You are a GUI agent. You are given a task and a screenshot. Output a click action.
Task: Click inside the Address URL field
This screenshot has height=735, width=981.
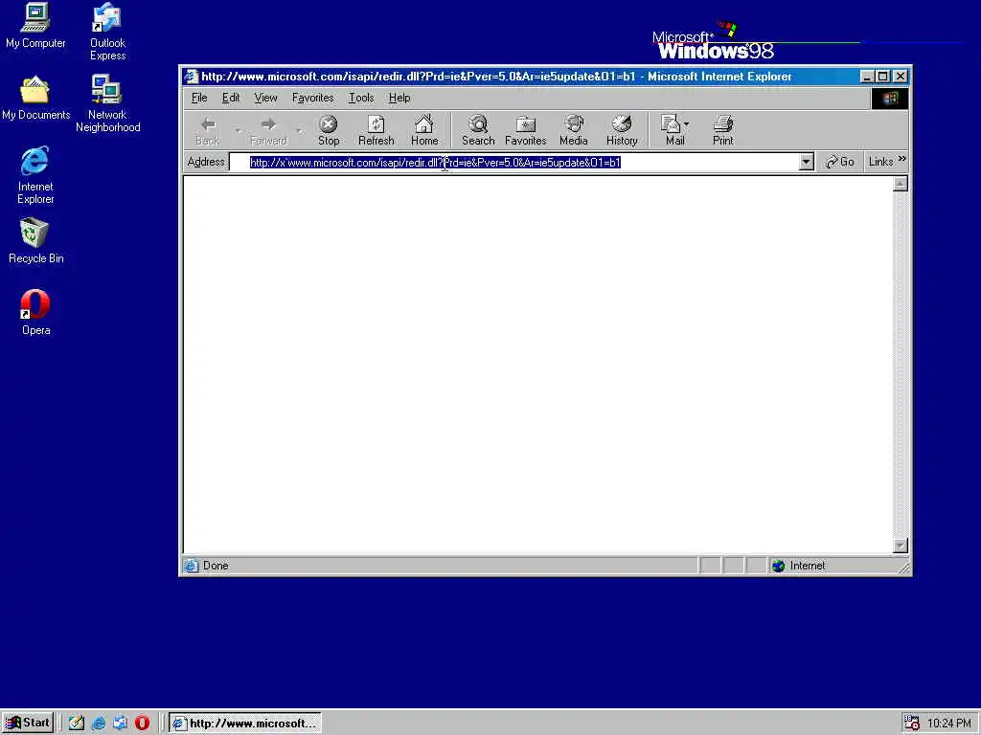(x=513, y=163)
